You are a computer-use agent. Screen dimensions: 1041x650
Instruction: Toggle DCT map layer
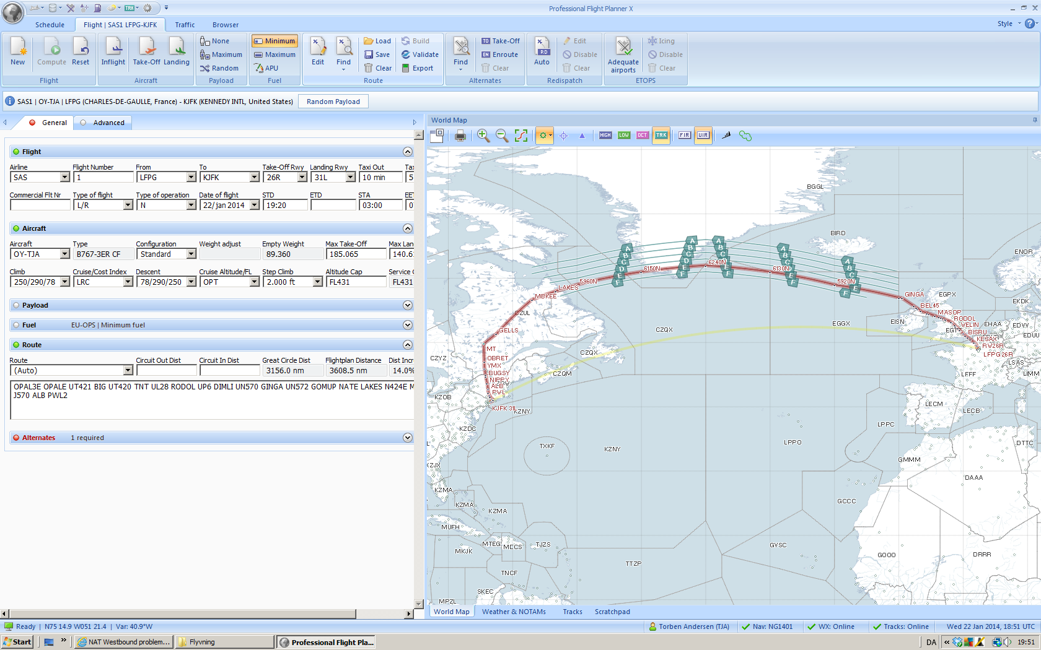pyautogui.click(x=643, y=136)
